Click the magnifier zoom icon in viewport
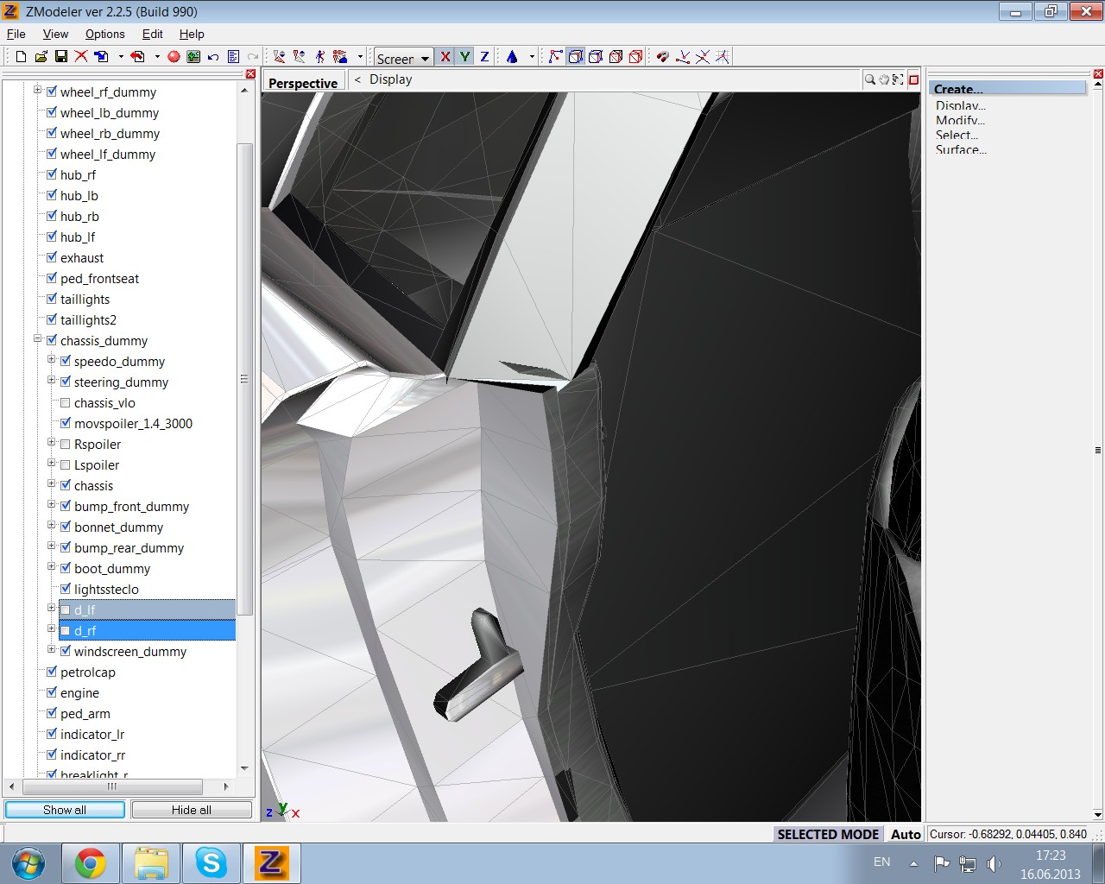 [x=869, y=79]
